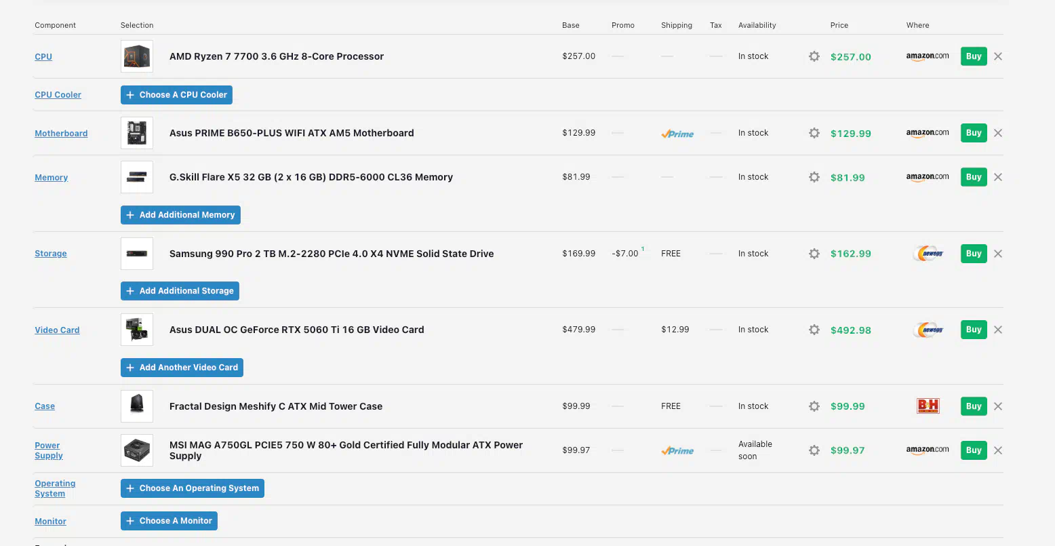The width and height of the screenshot is (1055, 546).
Task: Click the Prime shipping badge for the motherboard
Action: point(677,134)
